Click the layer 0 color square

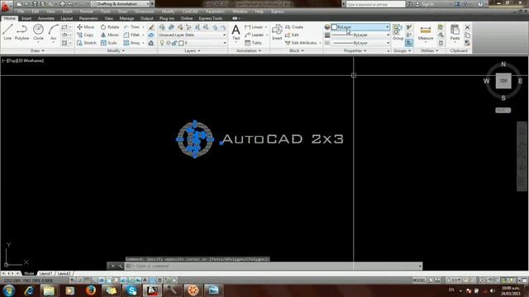coord(181,43)
